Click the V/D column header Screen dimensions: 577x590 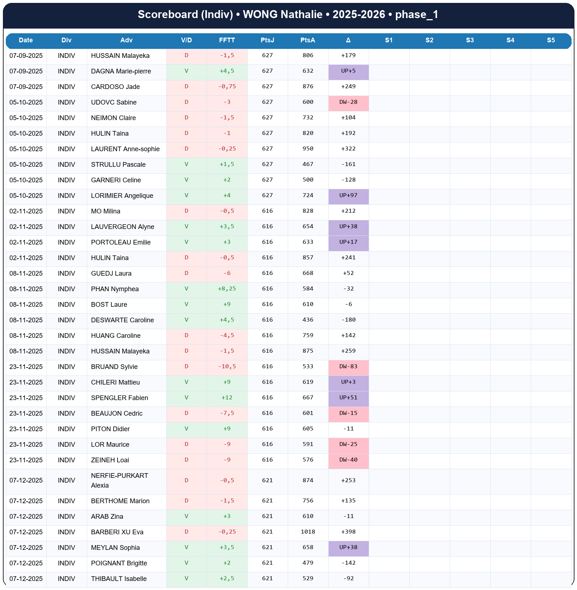click(186, 40)
